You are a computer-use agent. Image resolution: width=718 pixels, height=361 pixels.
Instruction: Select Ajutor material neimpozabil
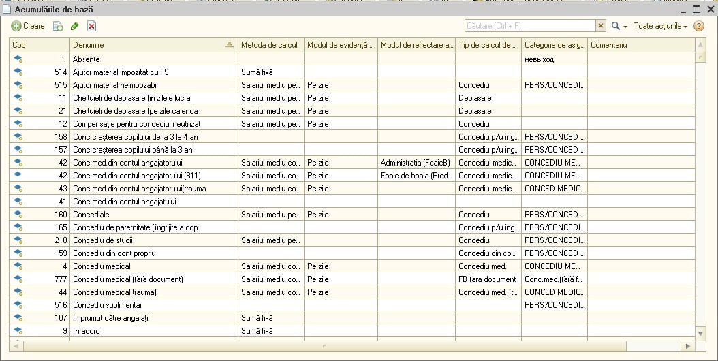[x=115, y=84]
